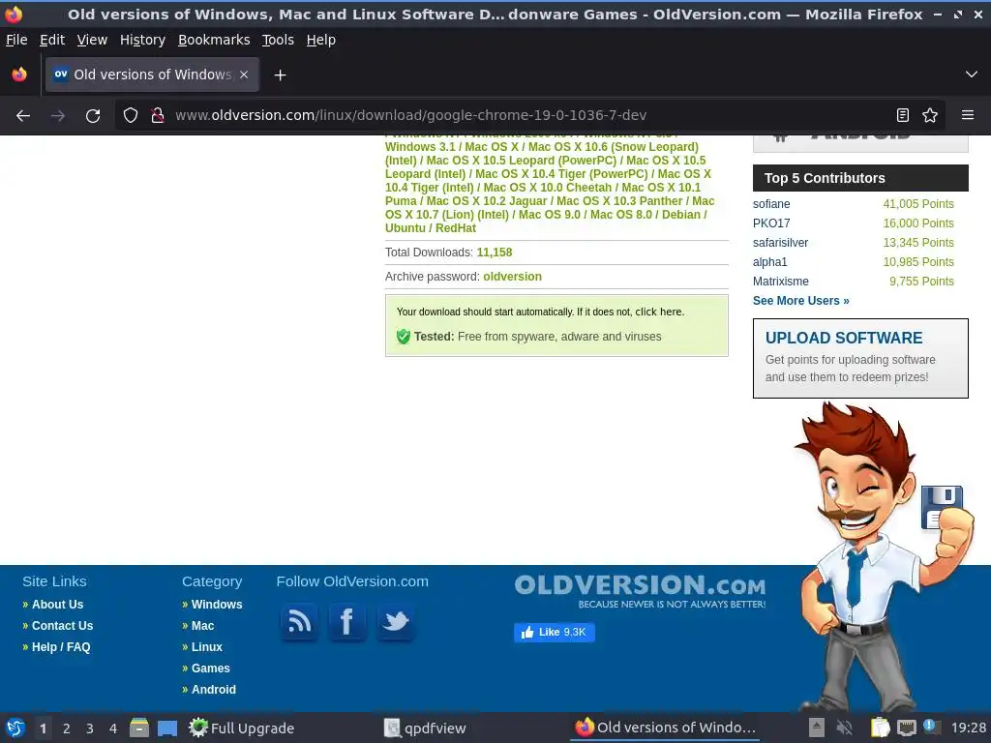
Task: Bookmark this page with the star icon
Action: pos(930,116)
